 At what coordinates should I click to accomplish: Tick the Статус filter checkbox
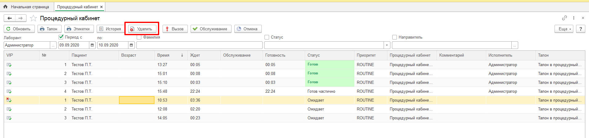point(267,37)
